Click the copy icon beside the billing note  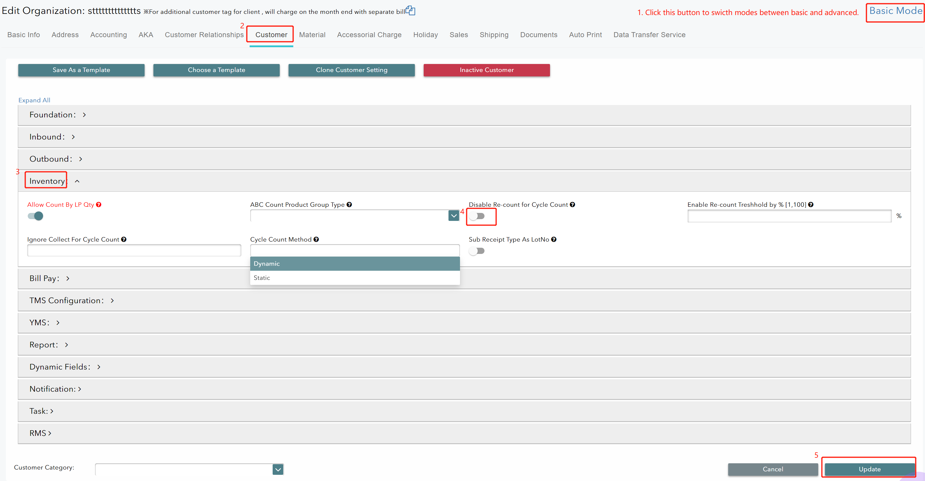pyautogui.click(x=410, y=10)
